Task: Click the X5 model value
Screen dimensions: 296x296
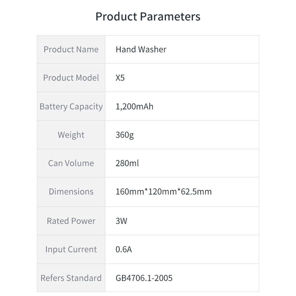Action: (x=120, y=78)
